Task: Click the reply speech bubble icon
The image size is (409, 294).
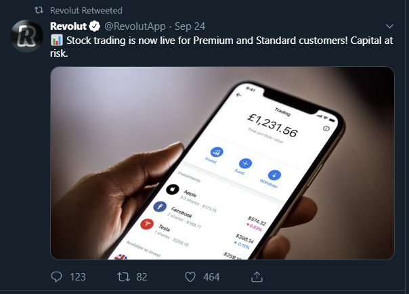Action: (x=56, y=277)
